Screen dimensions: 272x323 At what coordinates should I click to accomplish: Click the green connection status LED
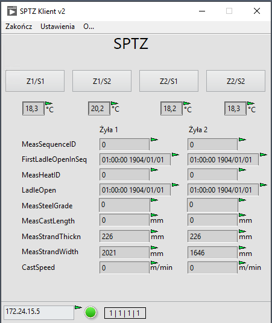tap(90, 312)
